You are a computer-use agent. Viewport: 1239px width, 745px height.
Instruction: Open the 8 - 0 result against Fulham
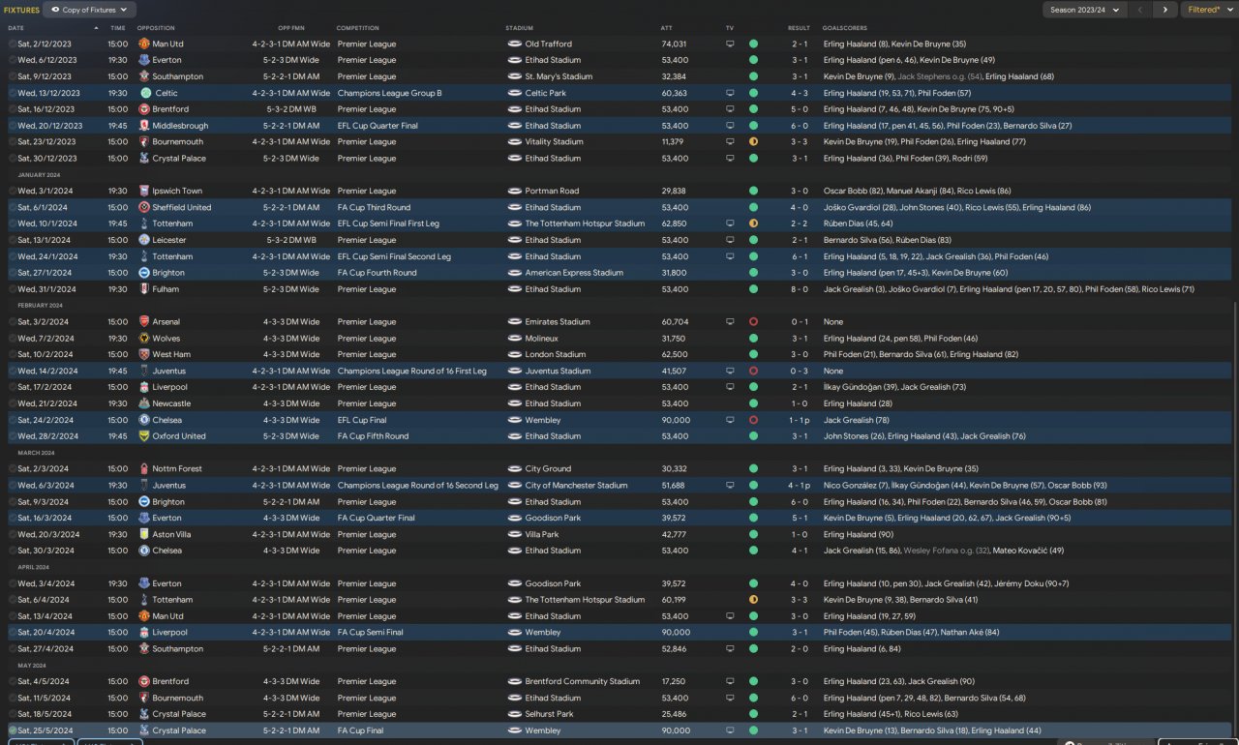[799, 289]
